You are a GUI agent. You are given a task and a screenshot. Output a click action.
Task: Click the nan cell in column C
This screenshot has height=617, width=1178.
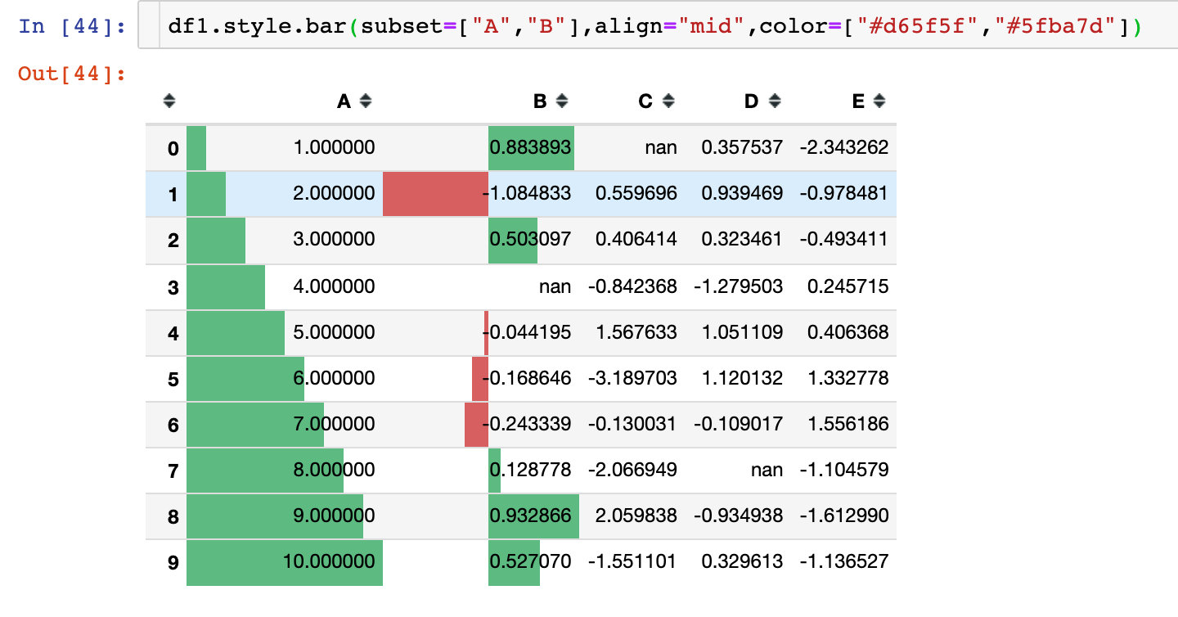pos(661,147)
